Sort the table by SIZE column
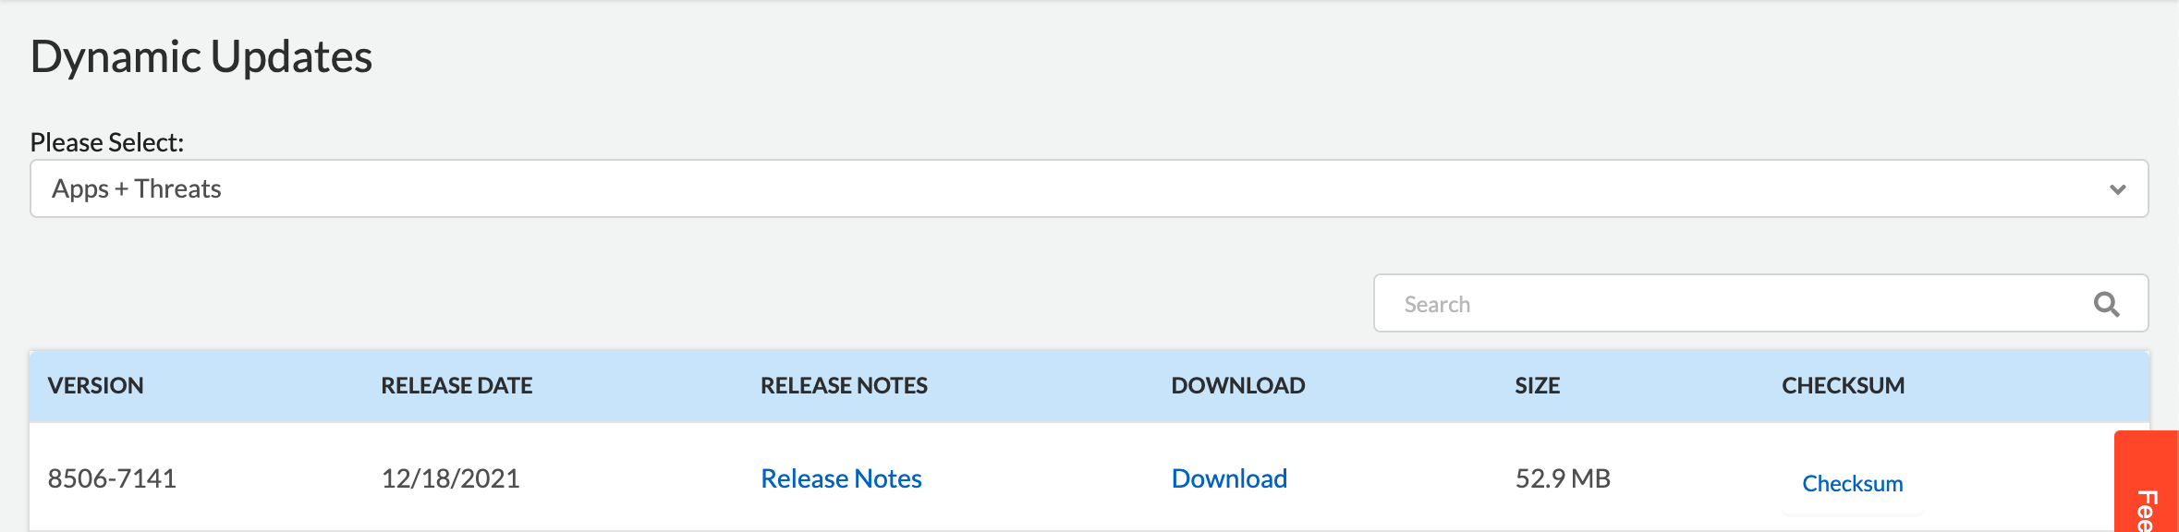 point(1537,385)
